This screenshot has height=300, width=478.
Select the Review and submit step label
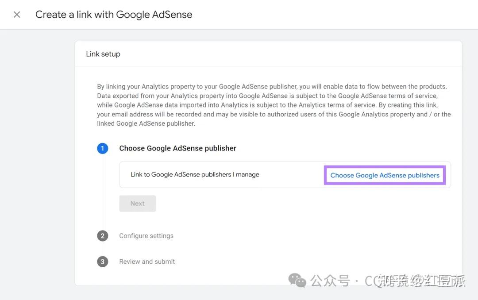point(147,262)
